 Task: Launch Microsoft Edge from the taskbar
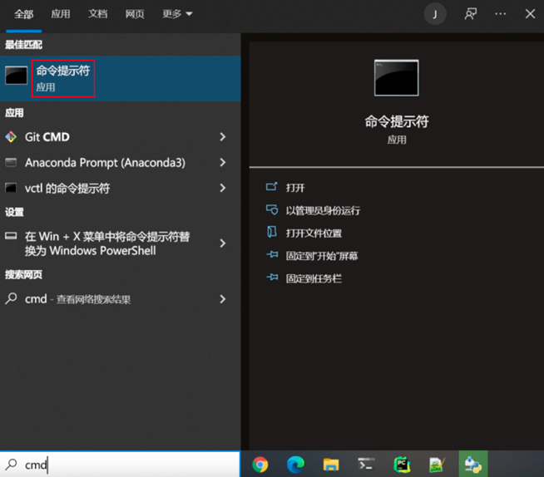(295, 465)
